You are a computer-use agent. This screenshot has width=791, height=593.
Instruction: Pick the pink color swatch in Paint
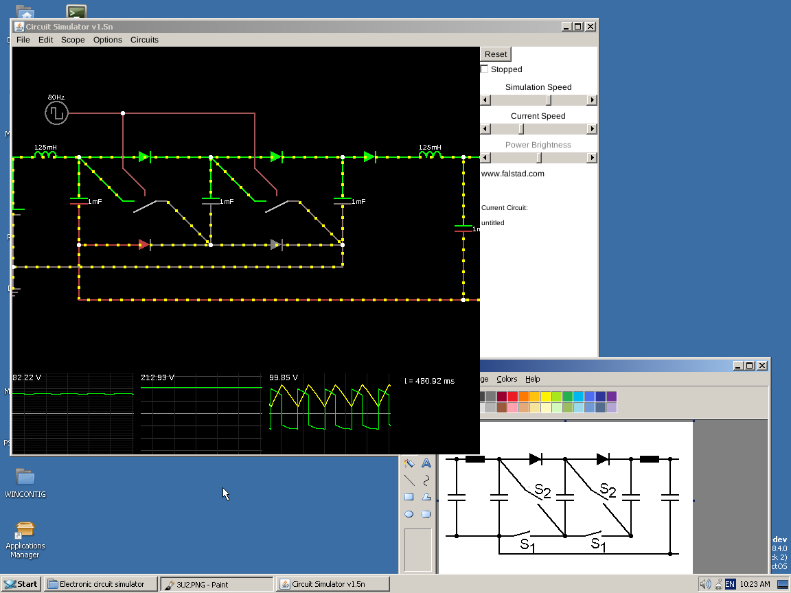tap(512, 408)
